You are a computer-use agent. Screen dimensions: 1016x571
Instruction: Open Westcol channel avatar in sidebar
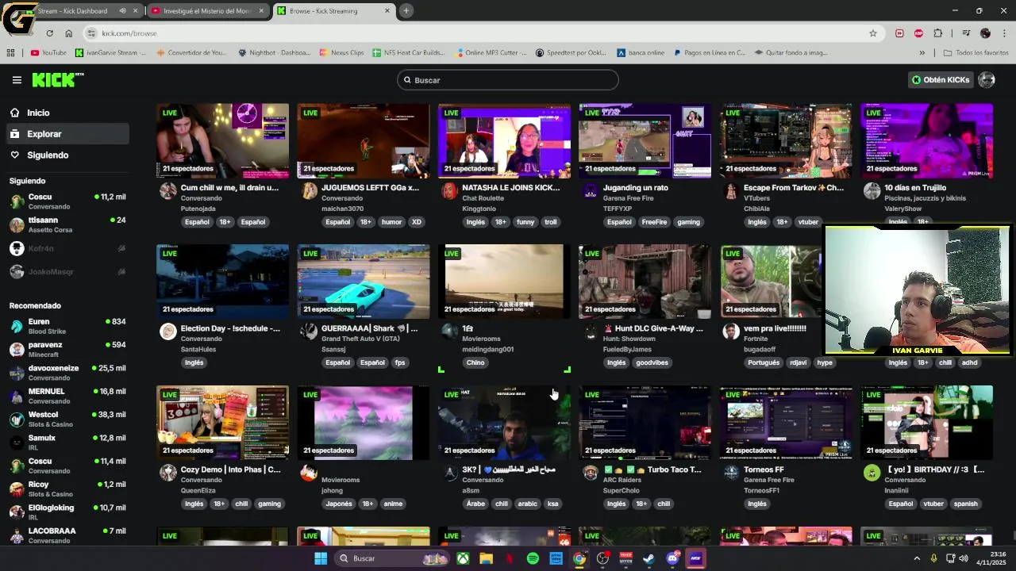[17, 419]
